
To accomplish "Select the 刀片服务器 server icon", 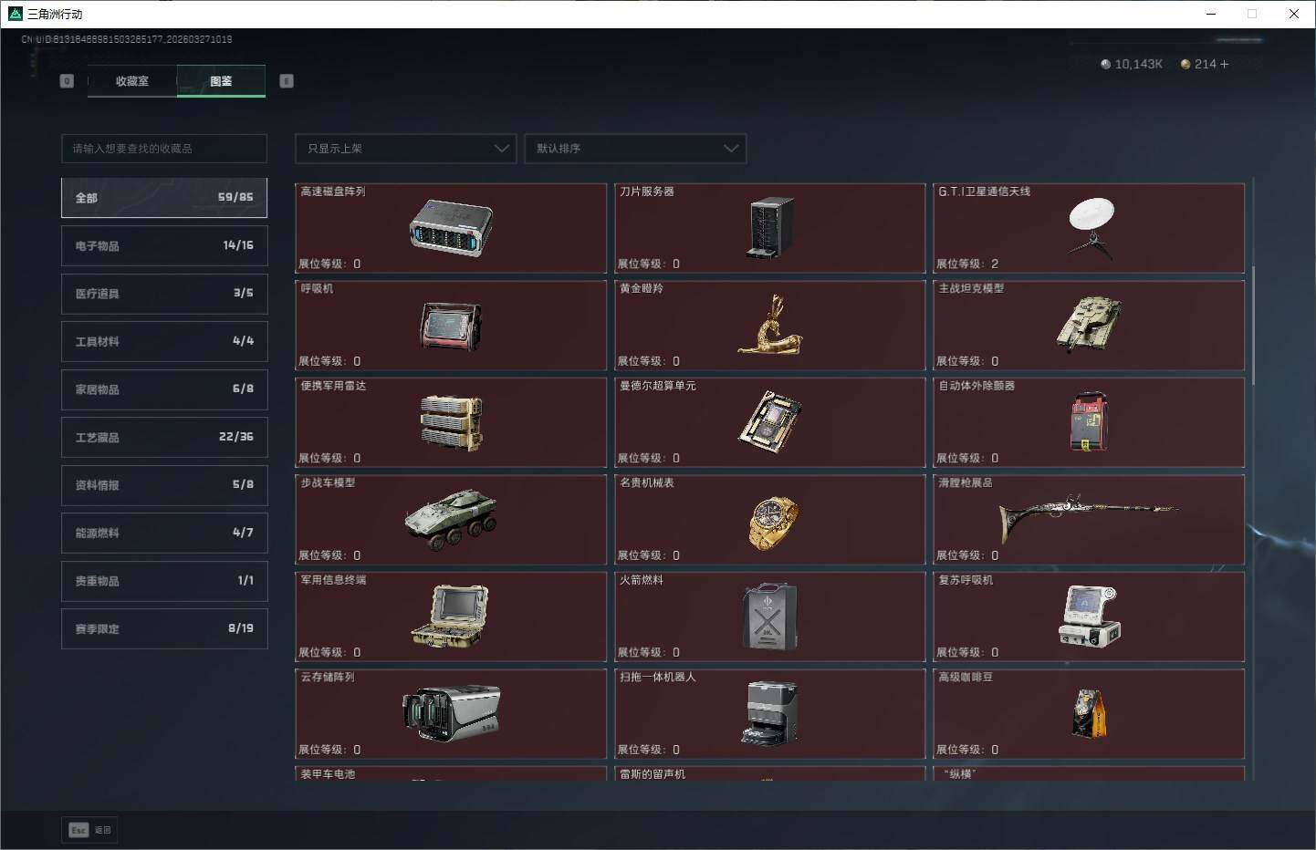I will [770, 228].
